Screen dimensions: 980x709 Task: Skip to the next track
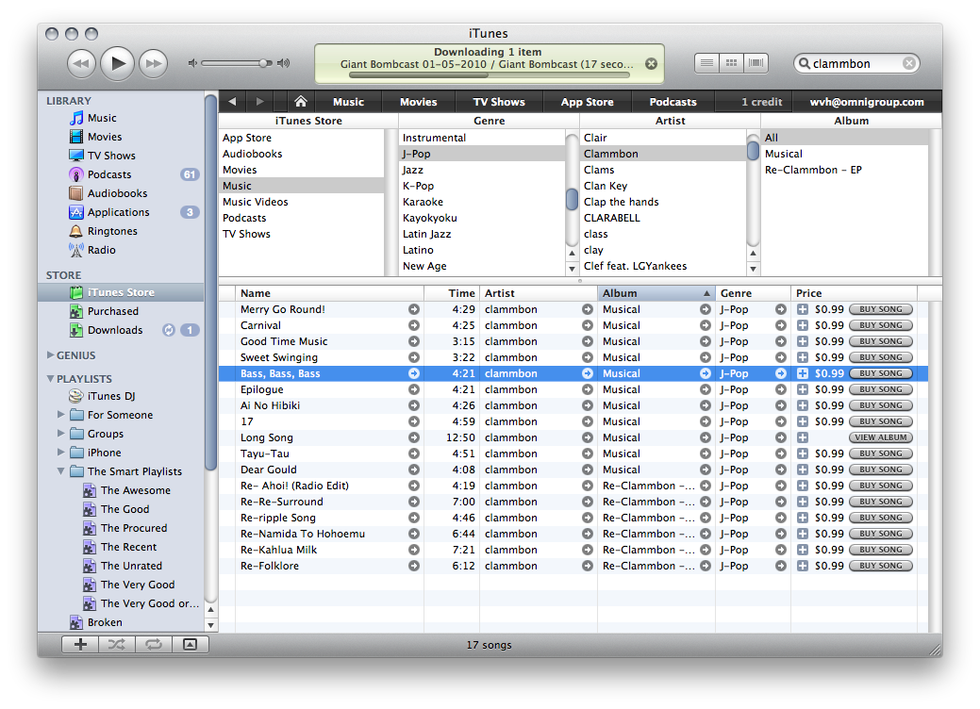point(154,63)
